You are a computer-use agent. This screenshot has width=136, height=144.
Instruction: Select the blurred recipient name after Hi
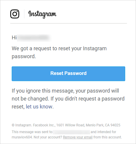point(34,38)
